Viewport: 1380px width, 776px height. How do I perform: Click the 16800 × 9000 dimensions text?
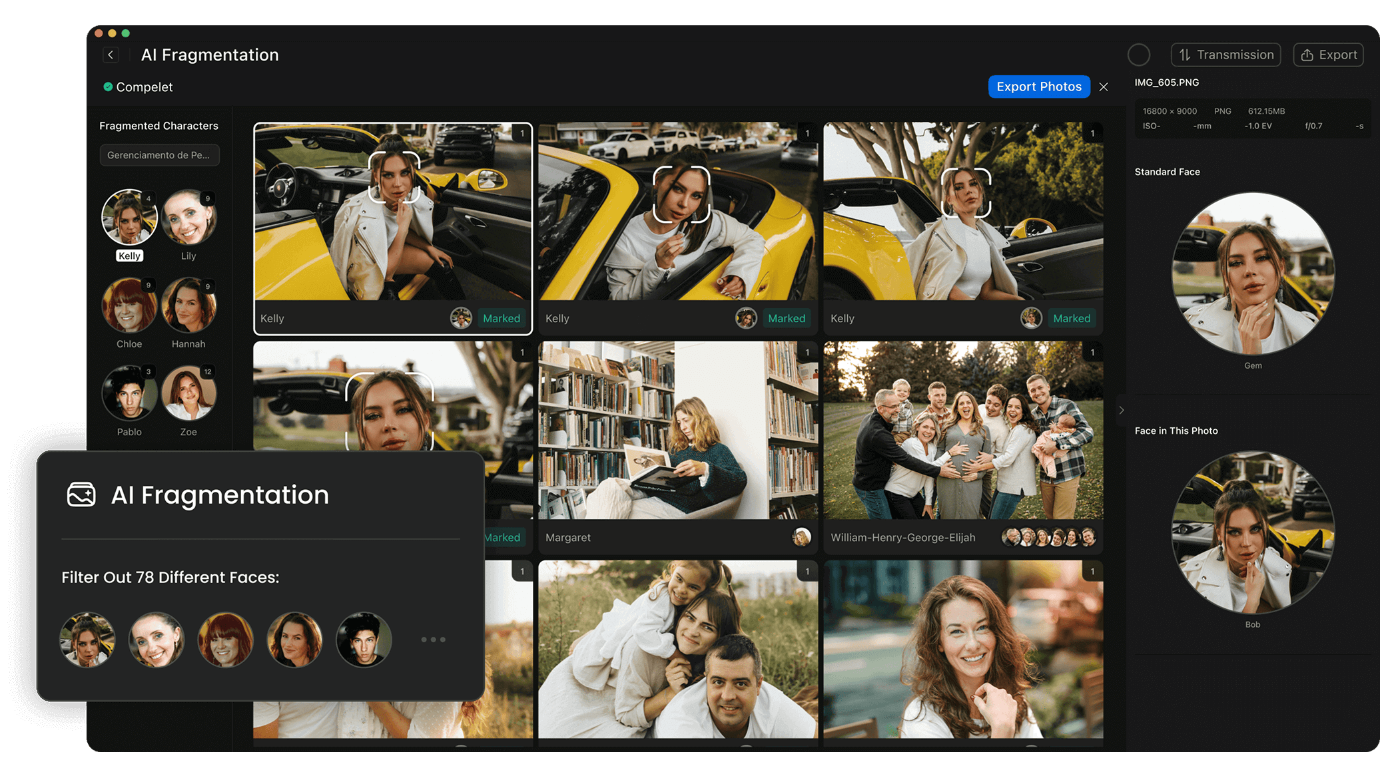[x=1170, y=111]
